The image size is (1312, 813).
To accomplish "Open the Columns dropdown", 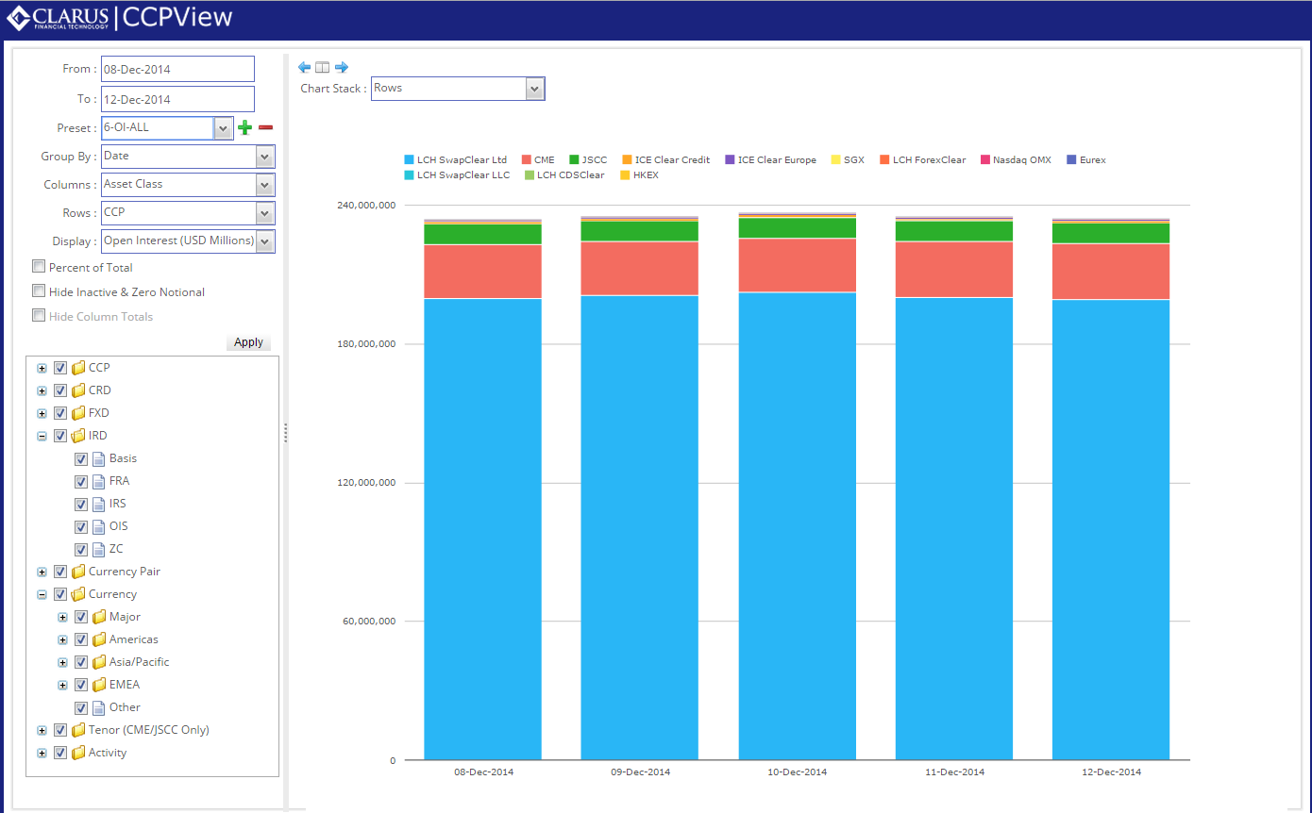I will click(x=265, y=185).
